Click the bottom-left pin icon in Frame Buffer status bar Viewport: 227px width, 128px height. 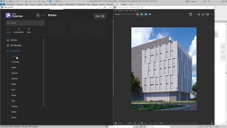116,123
